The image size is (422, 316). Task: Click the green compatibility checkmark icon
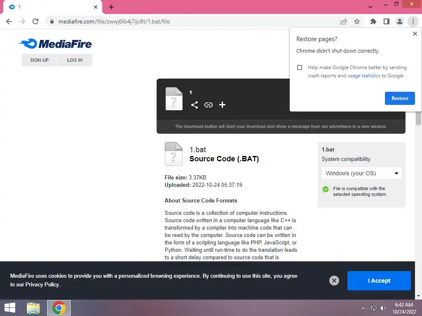pyautogui.click(x=326, y=189)
